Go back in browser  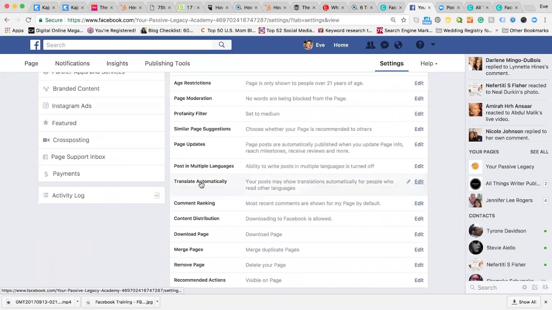coord(7,20)
